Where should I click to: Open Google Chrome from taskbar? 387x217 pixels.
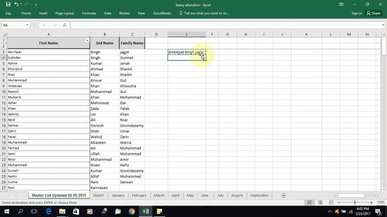132,212
